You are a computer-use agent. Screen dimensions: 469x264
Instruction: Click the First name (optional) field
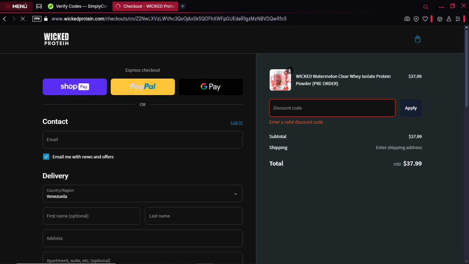pyautogui.click(x=91, y=216)
